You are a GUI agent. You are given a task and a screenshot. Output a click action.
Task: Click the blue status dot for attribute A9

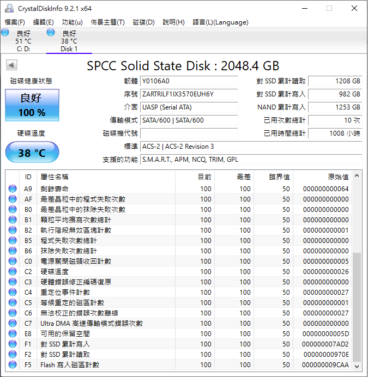click(x=13, y=189)
